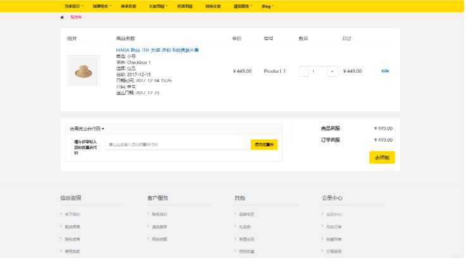469x260 pixels.
Task: Remove the item using 移除 link
Action: (385, 71)
